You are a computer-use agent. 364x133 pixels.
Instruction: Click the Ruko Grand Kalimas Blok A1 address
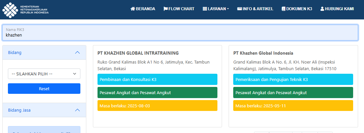[x=154, y=66]
